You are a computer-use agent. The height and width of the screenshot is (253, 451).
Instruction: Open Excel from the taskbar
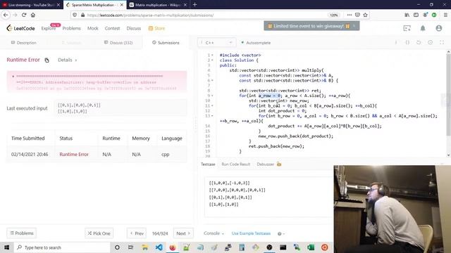coord(311,247)
